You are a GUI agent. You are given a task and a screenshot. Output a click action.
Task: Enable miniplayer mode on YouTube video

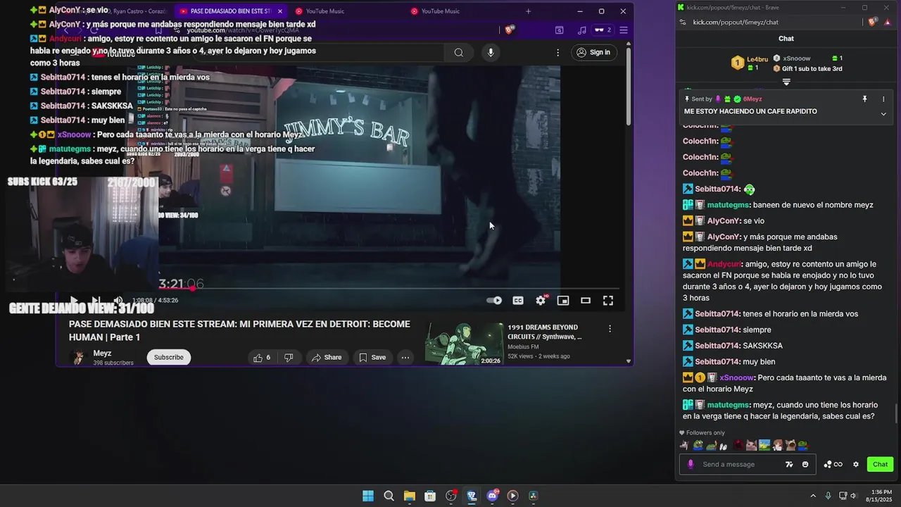coord(563,300)
